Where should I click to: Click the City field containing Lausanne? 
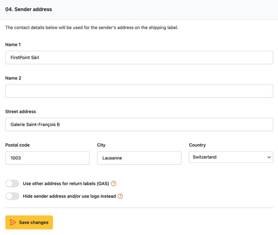[139, 158]
